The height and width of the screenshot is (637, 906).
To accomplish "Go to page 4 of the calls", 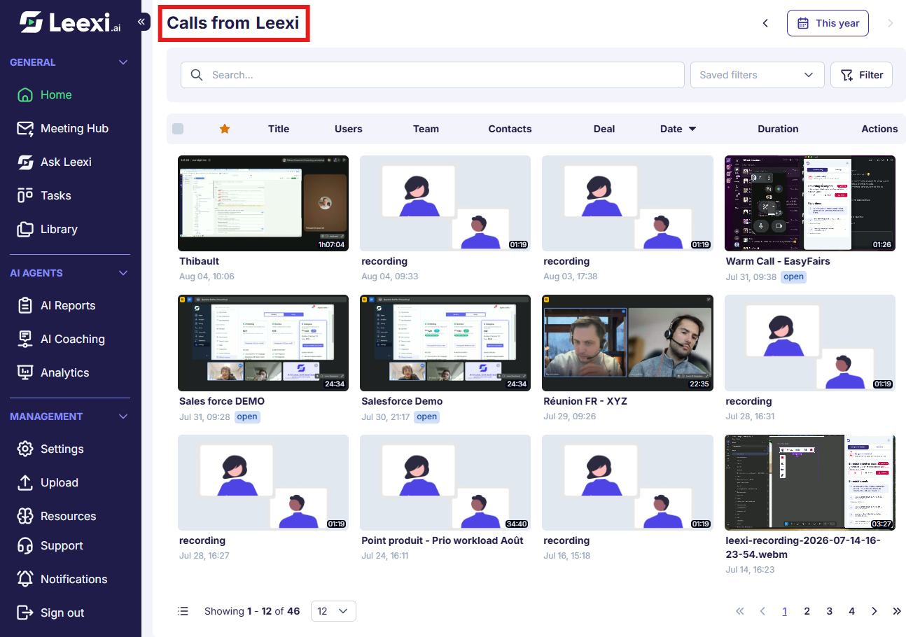I will 852,611.
